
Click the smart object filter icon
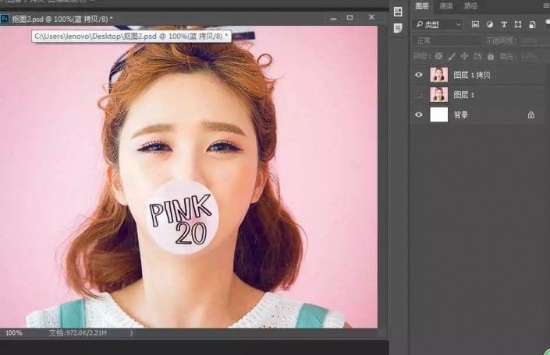point(531,24)
